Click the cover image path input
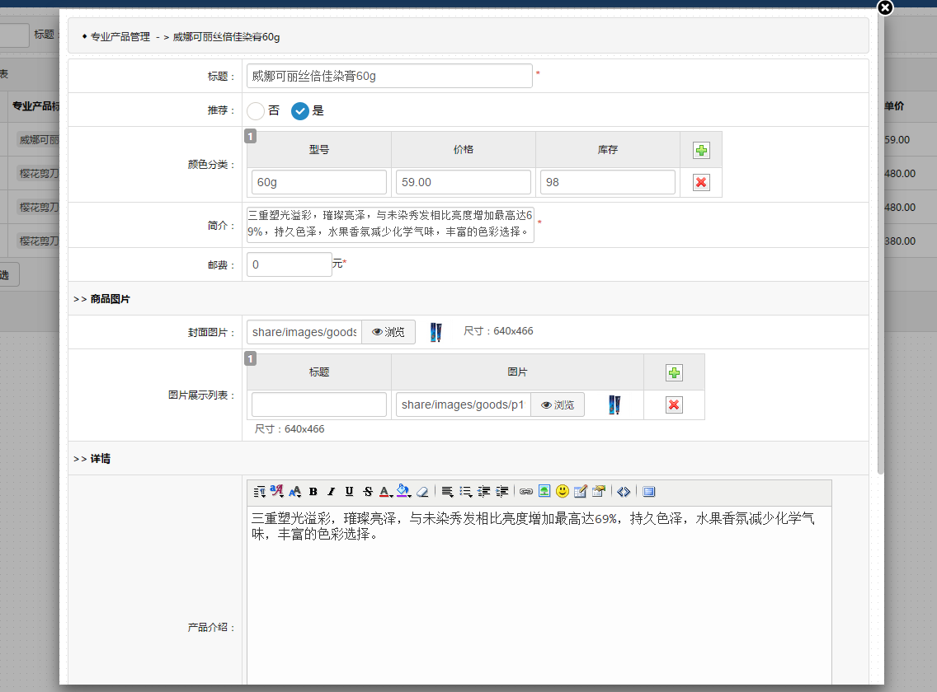Image resolution: width=937 pixels, height=692 pixels. coord(304,333)
